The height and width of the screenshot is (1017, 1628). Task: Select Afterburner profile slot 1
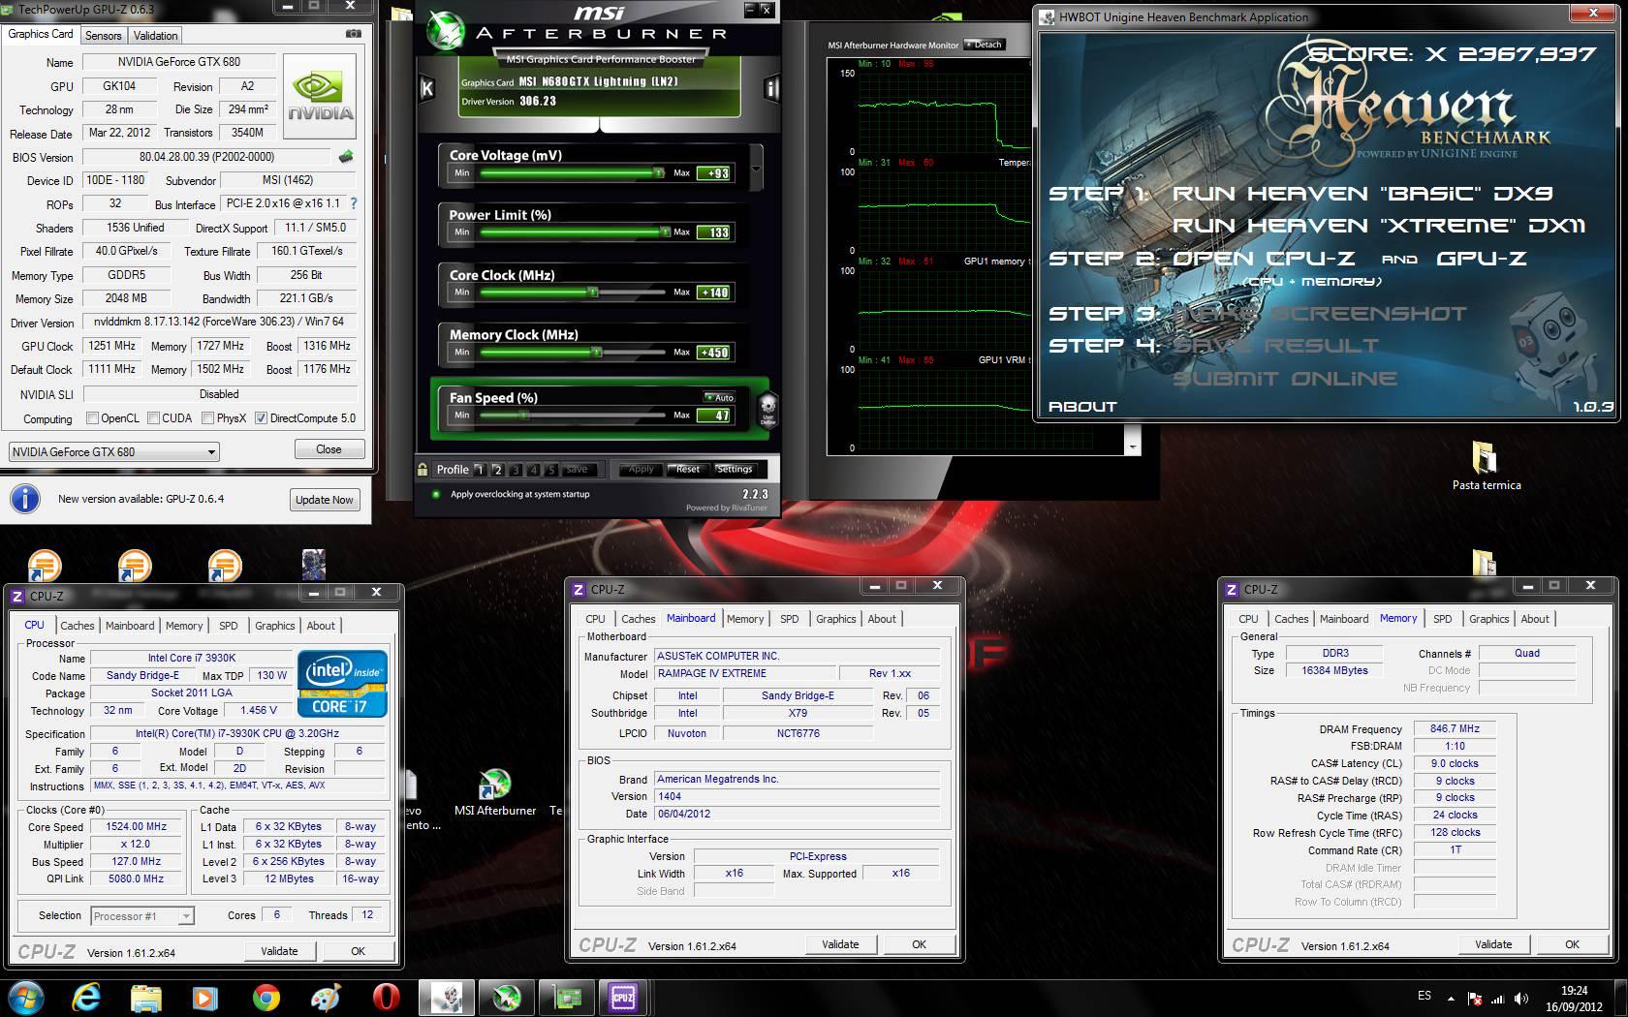479,470
